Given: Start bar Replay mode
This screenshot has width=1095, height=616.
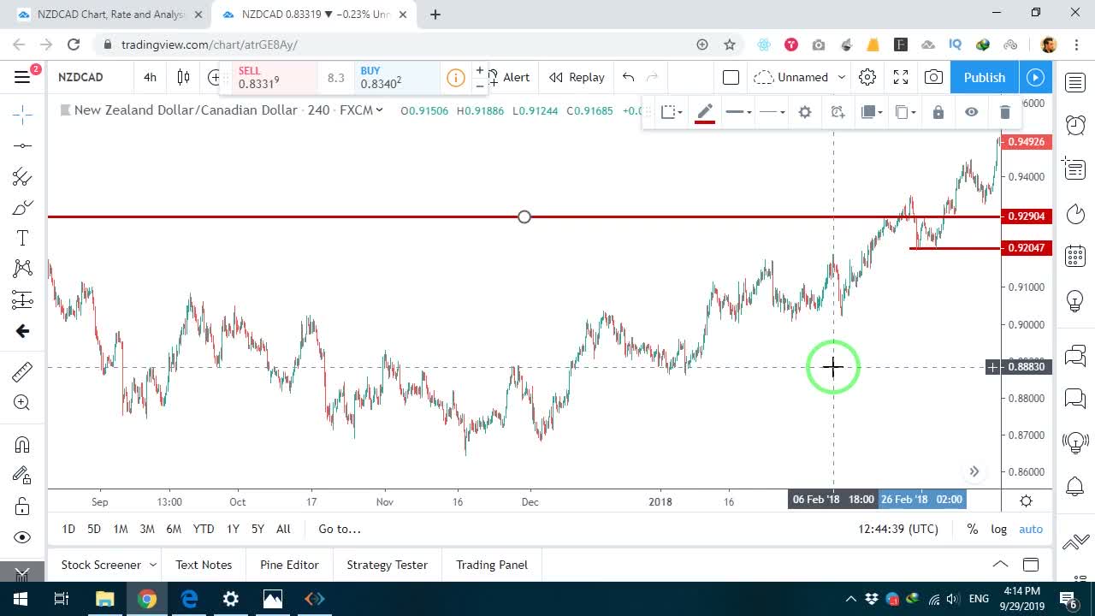Looking at the screenshot, I should (x=577, y=77).
